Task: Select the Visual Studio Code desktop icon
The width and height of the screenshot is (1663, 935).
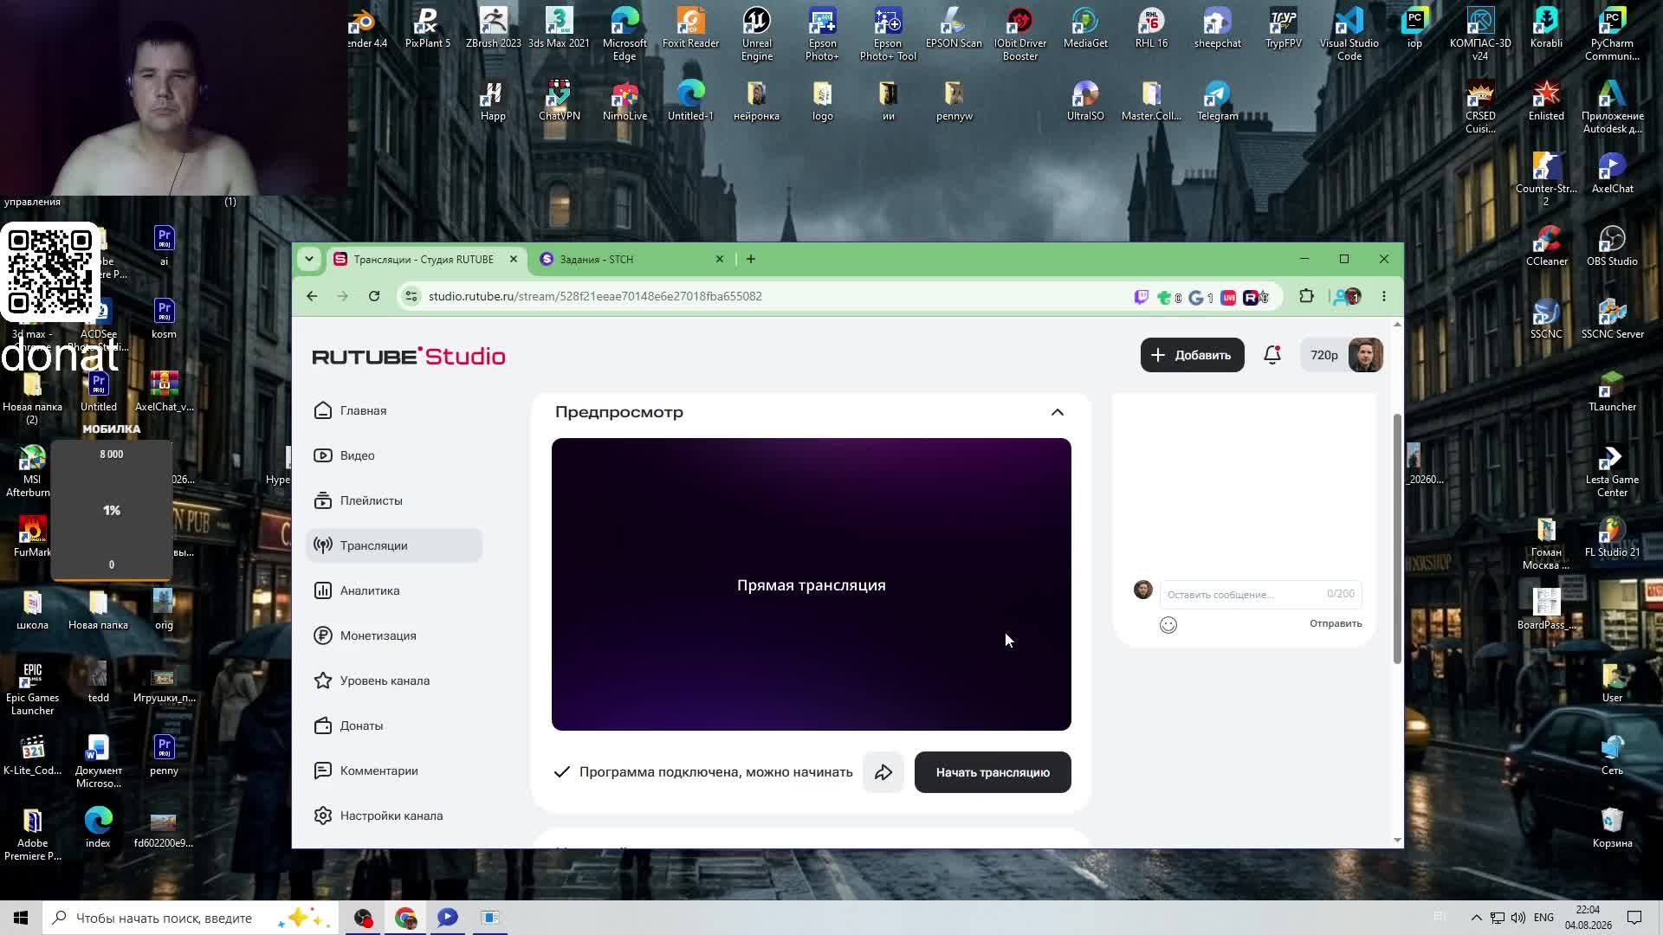Action: coord(1349,35)
